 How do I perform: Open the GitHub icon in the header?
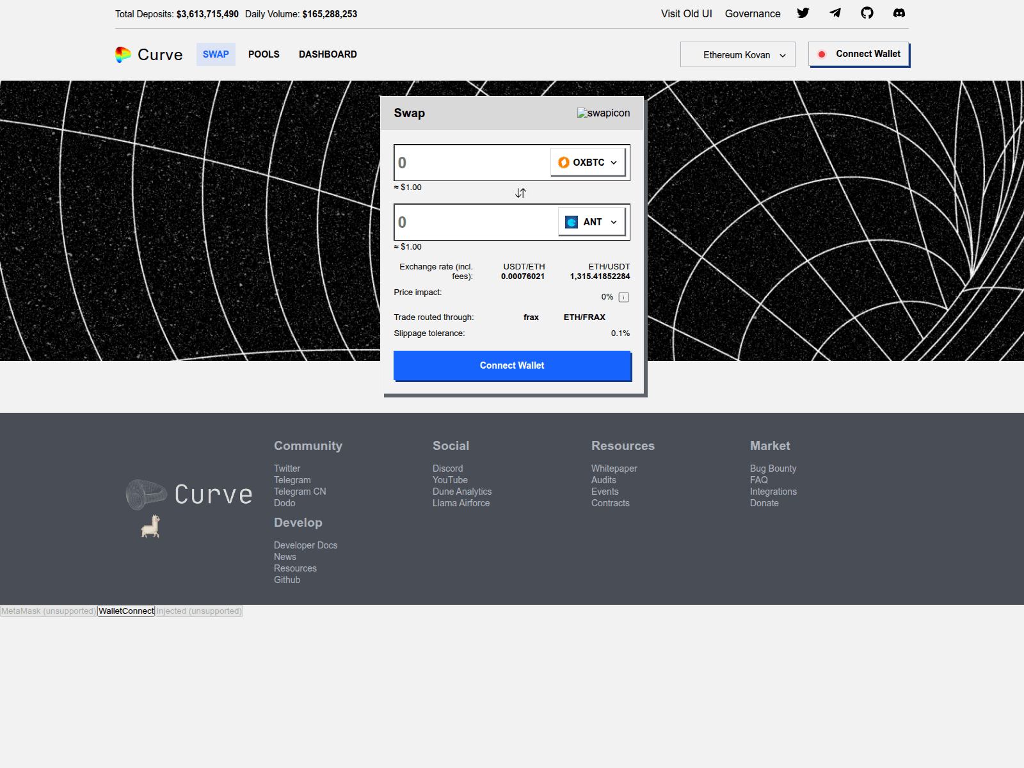coord(867,13)
